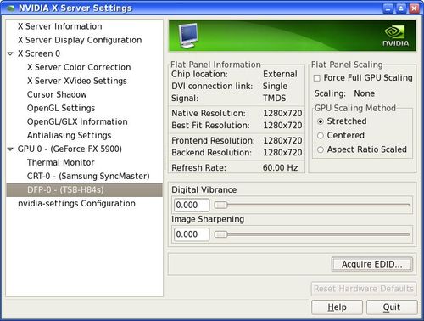The width and height of the screenshot is (424, 321).
Task: Open X Server XVideo Settings
Action: [77, 81]
